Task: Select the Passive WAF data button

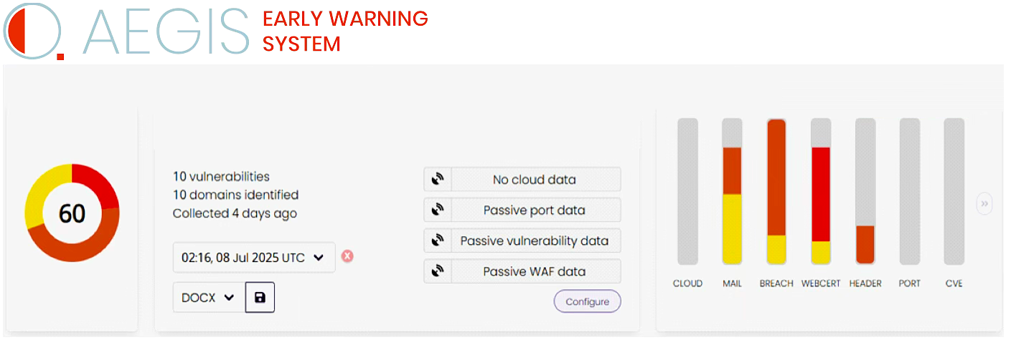Action: pyautogui.click(x=535, y=272)
